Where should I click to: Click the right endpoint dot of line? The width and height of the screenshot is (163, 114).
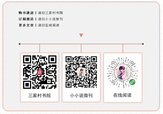[x=143, y=44]
